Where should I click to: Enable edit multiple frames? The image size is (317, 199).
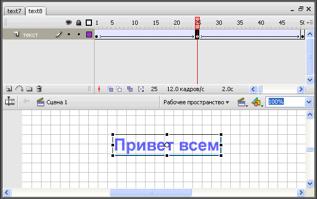[x=130, y=89]
